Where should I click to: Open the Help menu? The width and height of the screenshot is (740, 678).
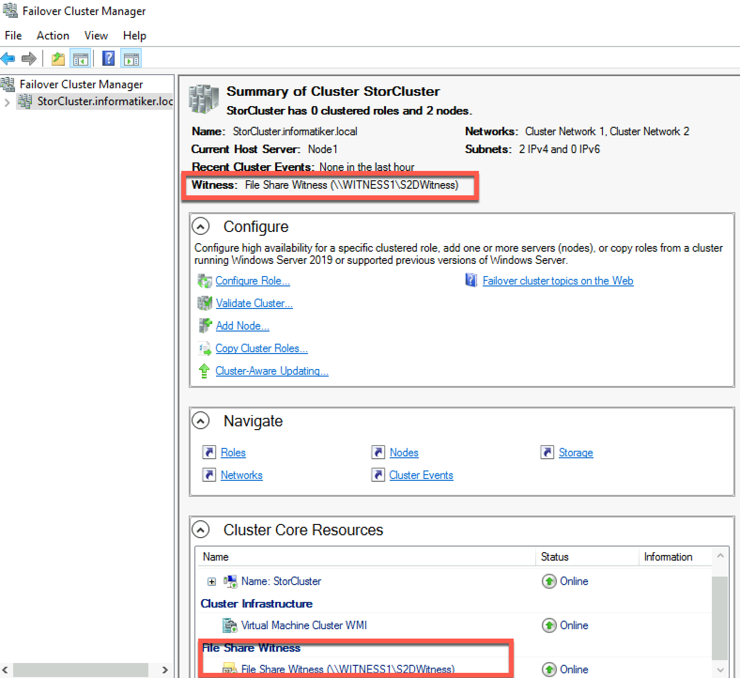(134, 36)
